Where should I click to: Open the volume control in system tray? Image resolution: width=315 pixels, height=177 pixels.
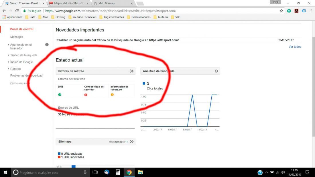point(283,172)
